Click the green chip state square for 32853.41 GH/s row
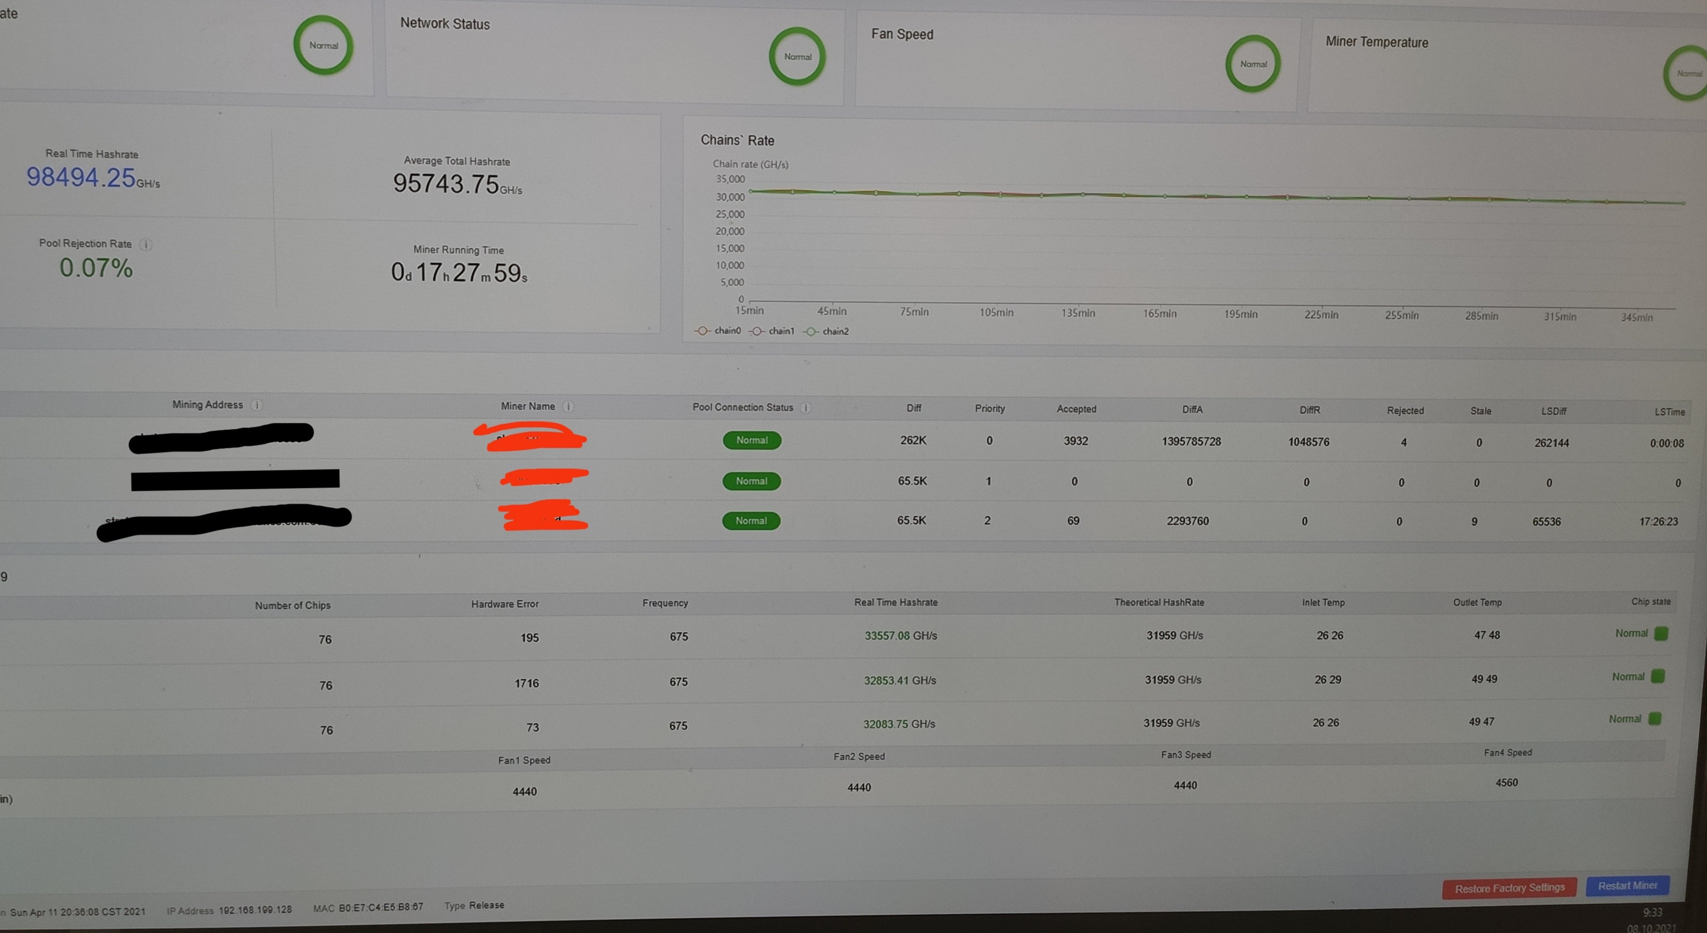 click(1657, 676)
